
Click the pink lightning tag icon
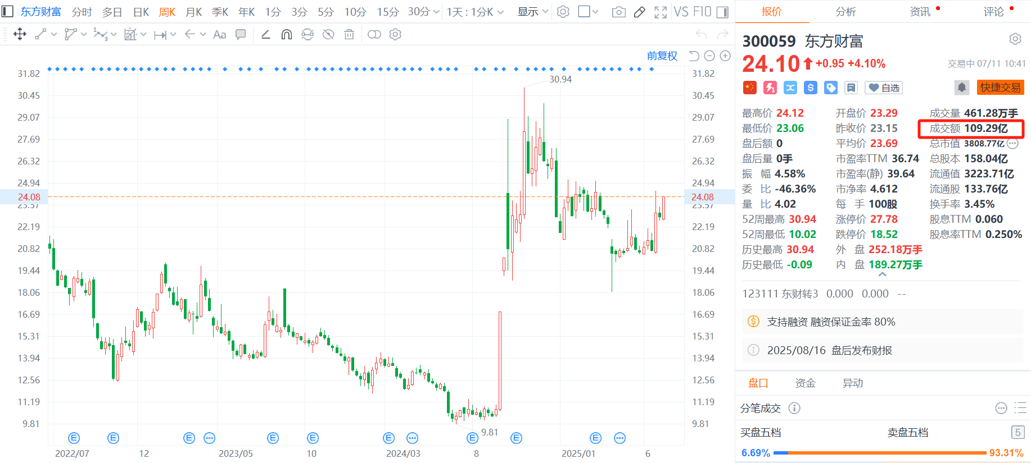770,88
